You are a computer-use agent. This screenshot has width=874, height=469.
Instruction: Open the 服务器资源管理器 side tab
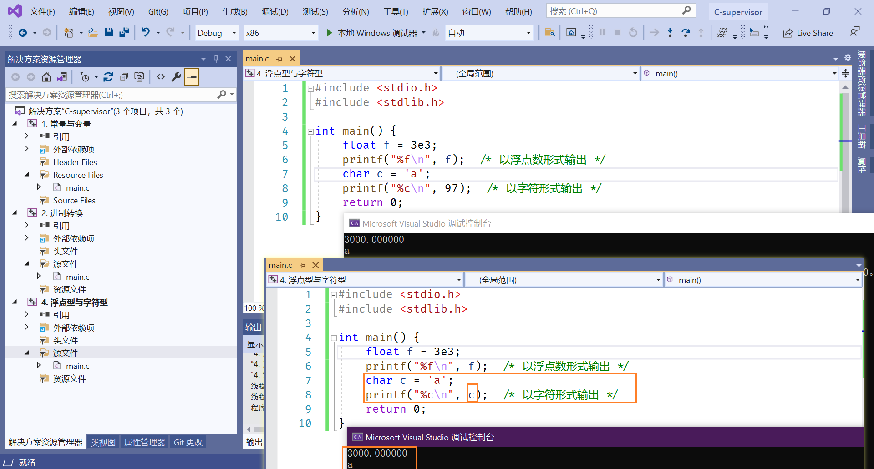862,84
